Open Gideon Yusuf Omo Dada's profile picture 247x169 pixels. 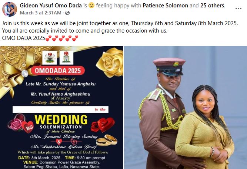coord(10,9)
